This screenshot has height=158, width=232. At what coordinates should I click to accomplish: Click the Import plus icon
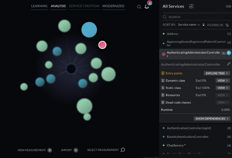(x=76, y=150)
